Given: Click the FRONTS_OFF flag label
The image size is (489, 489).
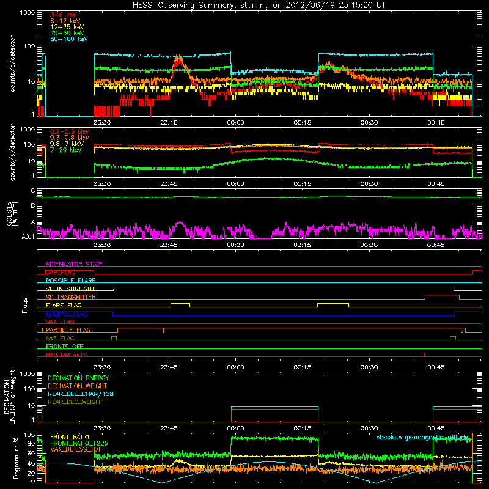Looking at the screenshot, I should [x=65, y=347].
